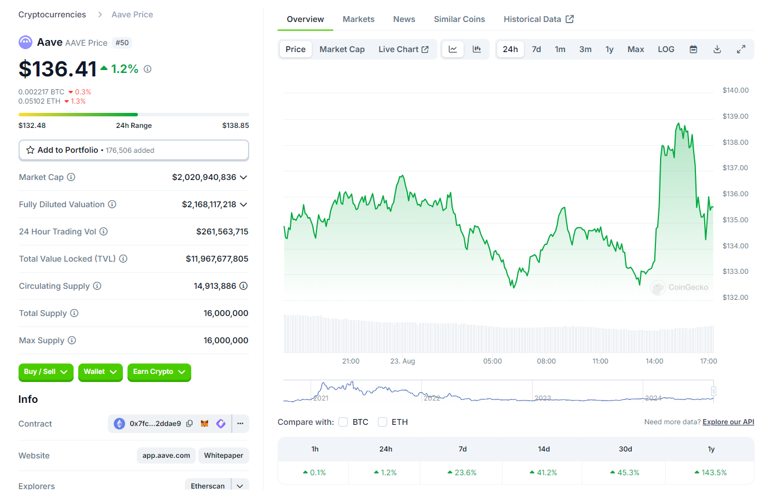Open Market Cap info tooltip icon
The height and width of the screenshot is (492, 769).
71,177
